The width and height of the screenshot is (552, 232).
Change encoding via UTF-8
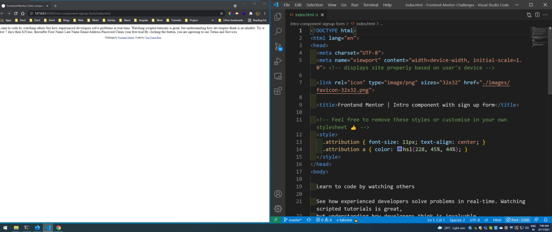[475, 220]
